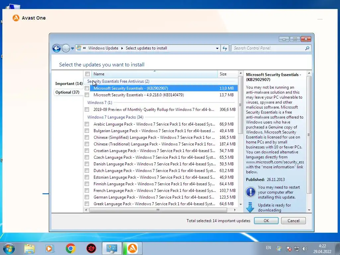This screenshot has height=255, width=340.
Task: Collapse Security Essentials Free Antivirus group
Action: [x=118, y=81]
